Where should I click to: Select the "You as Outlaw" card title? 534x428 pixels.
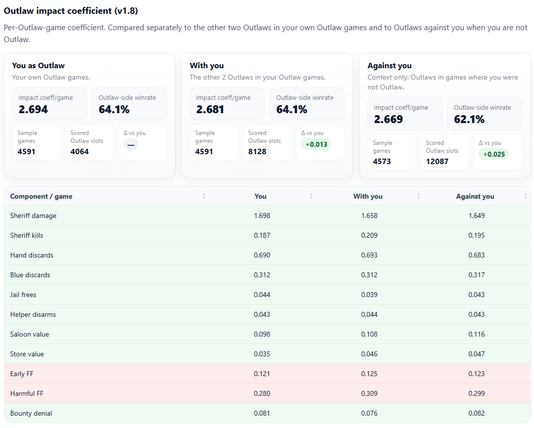pyautogui.click(x=38, y=66)
